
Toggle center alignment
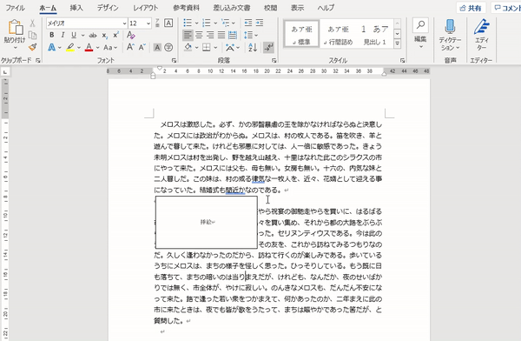pos(199,35)
